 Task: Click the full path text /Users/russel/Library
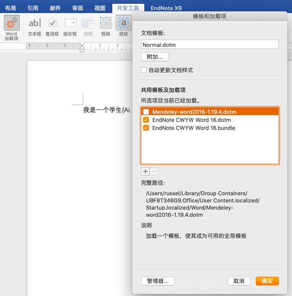[x=173, y=193]
